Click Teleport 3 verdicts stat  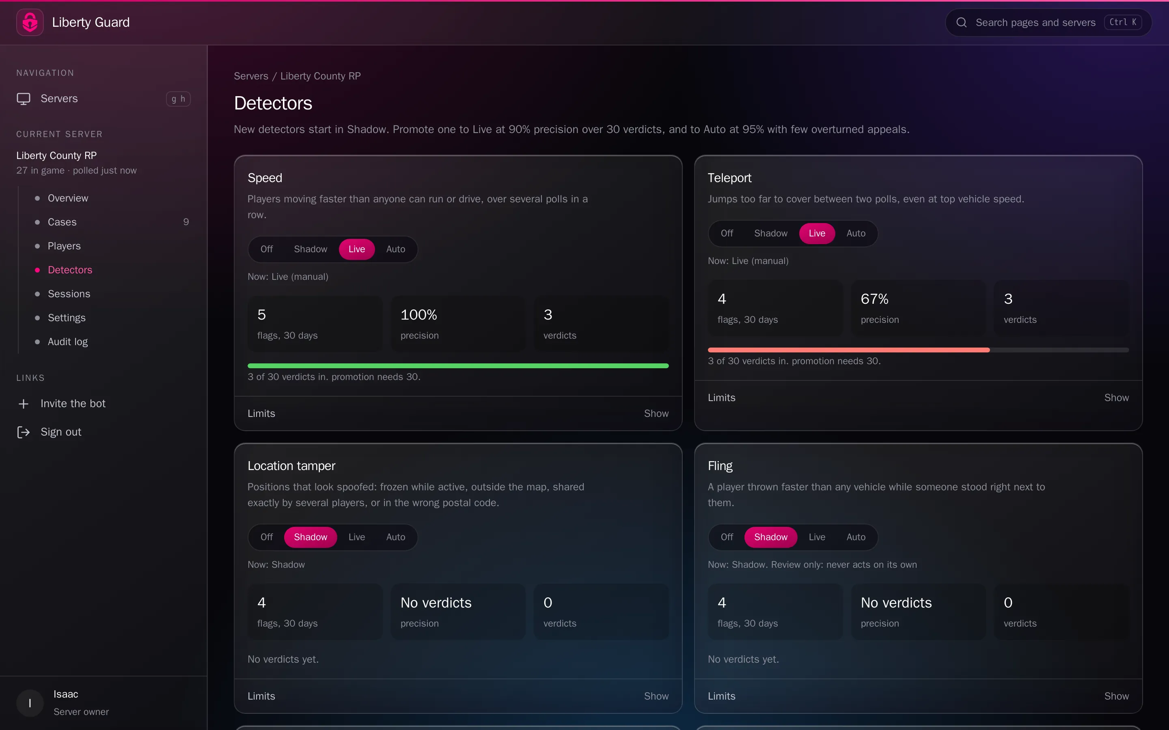[1061, 308]
